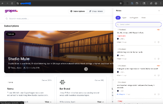Click sparkle icon on 'add starting price' note

pos(155,59)
